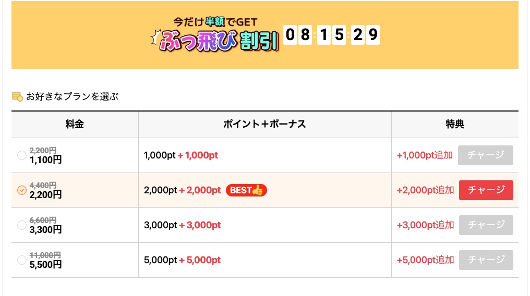The height and width of the screenshot is (296, 530).
Task: Select the 5,500円 plan radio button
Action: click(x=21, y=260)
